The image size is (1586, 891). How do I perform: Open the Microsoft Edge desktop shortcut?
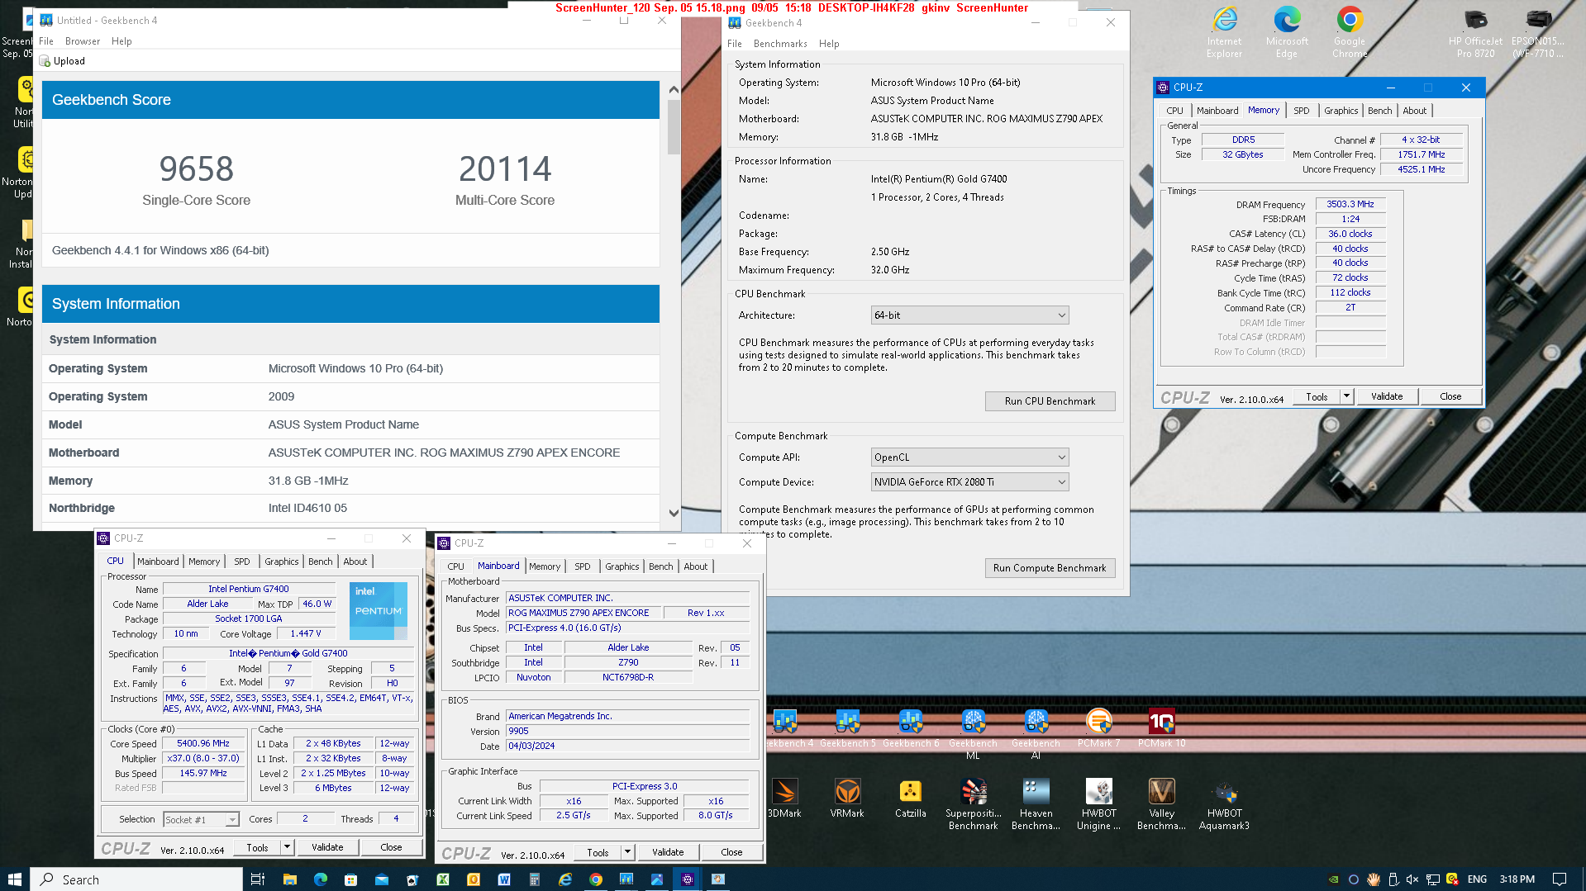(x=1286, y=33)
